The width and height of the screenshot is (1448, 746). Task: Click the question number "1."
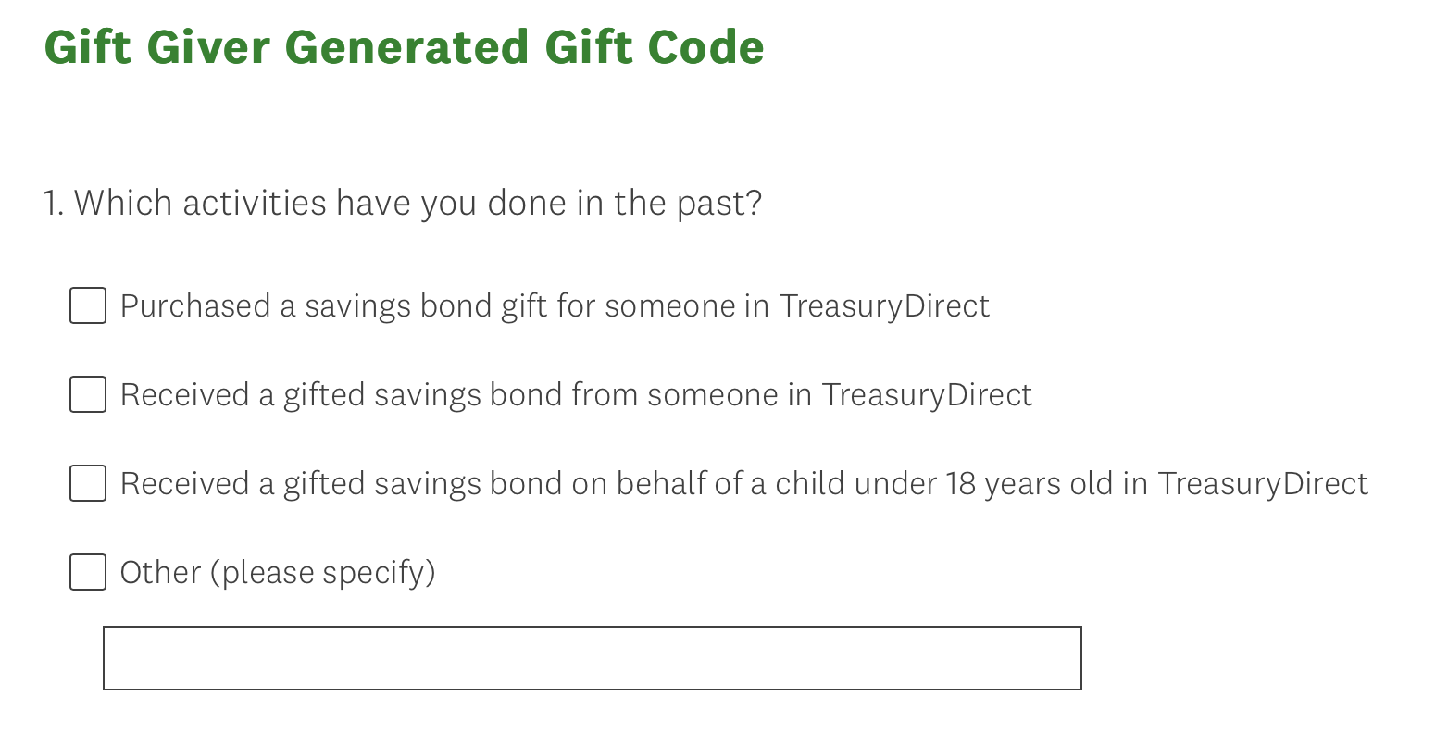point(54,204)
